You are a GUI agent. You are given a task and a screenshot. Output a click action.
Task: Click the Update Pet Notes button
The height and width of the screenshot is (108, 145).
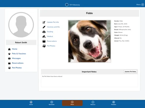pyautogui.click(x=130, y=71)
